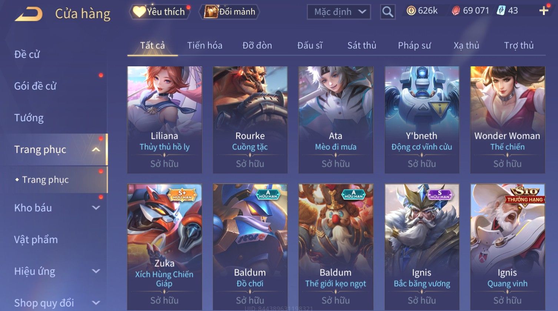Click the blue ticket icon showing 43
The height and width of the screenshot is (311, 558).
tap(501, 10)
